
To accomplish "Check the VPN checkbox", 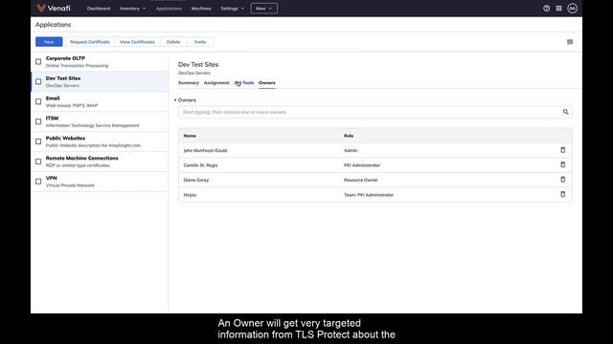I will (x=38, y=182).
